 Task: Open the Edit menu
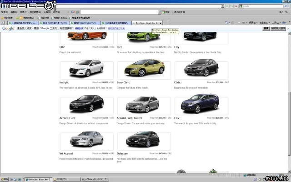coord(14,12)
